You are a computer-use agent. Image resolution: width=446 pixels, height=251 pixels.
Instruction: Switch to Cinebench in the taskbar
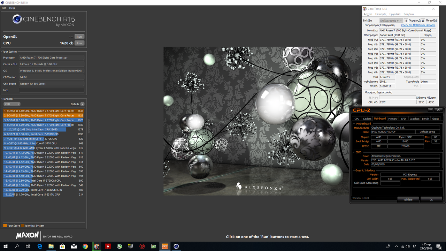click(x=176, y=246)
